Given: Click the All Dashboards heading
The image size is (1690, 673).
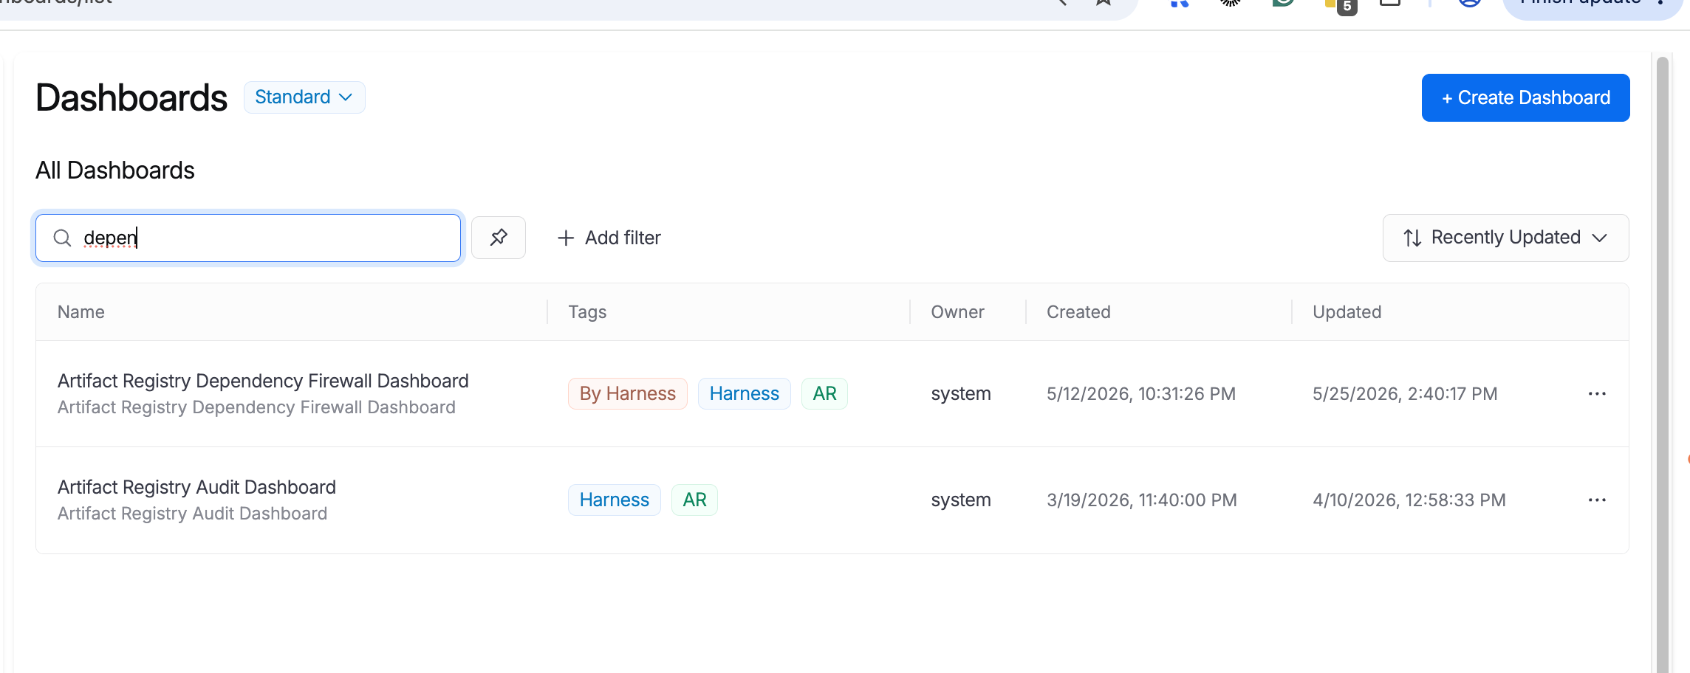Looking at the screenshot, I should (x=115, y=170).
